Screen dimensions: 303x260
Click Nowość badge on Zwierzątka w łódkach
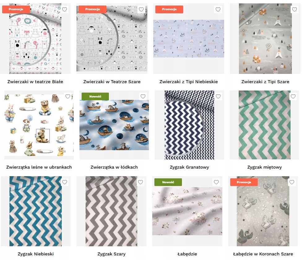click(x=95, y=96)
